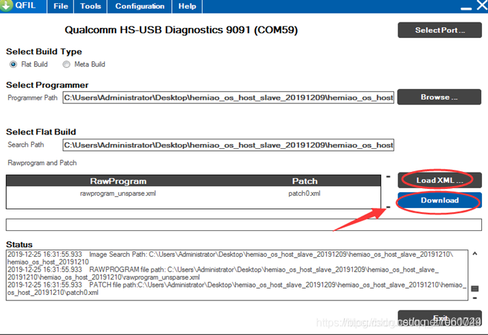
Task: Click the QFIL download arrow logo icon
Action: [6, 5]
